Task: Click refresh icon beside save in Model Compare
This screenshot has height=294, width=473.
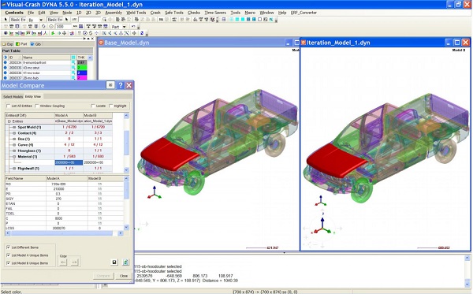Action: [x=126, y=262]
